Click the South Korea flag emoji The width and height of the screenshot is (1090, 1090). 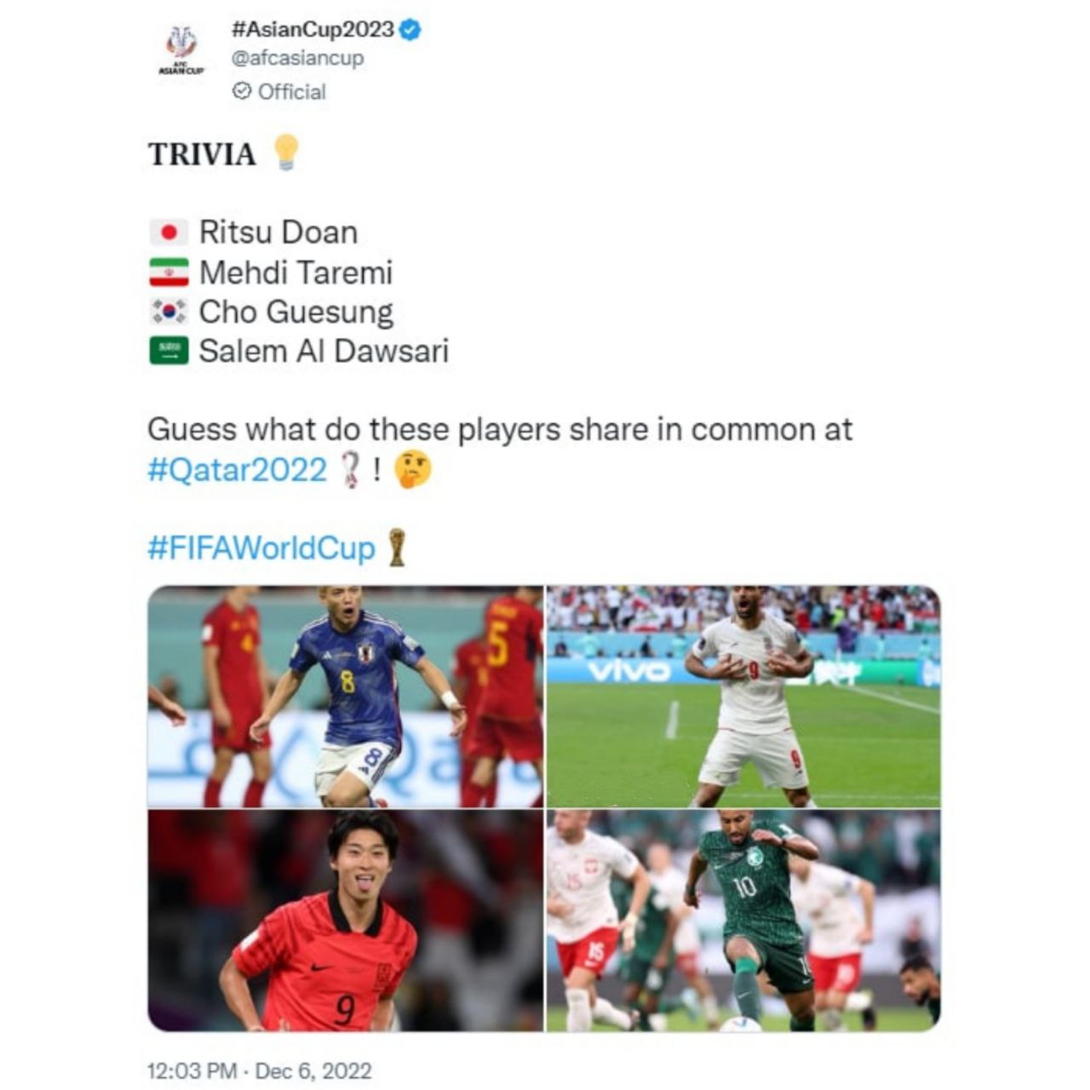pyautogui.click(x=169, y=312)
